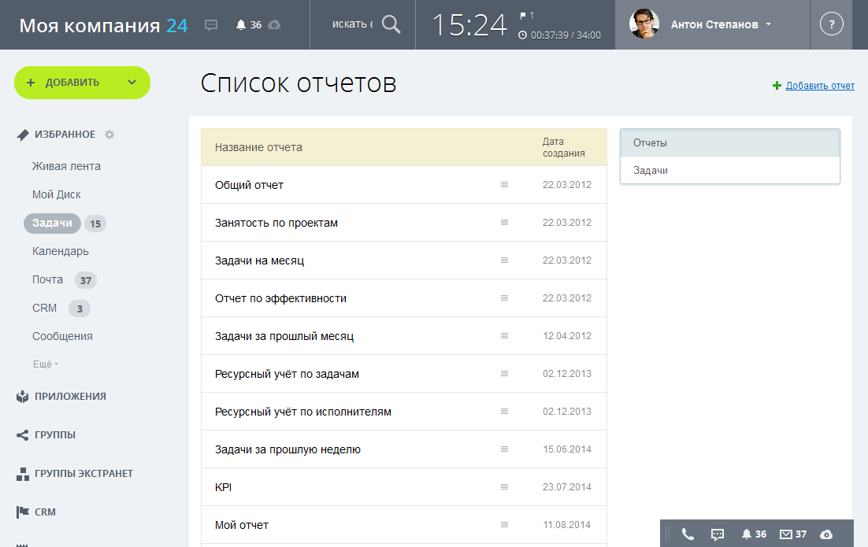Open row menu icon for Задачи за прошлый месяц
This screenshot has height=547, width=868.
(504, 336)
